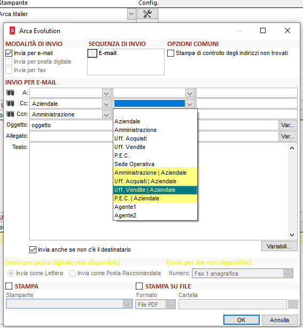Maximize the Arca Evolution dialog window
Screen dimensions: 303x328
pos(263,30)
